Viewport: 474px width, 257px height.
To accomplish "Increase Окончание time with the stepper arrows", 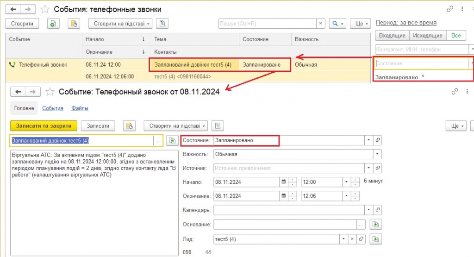I will point(355,194).
